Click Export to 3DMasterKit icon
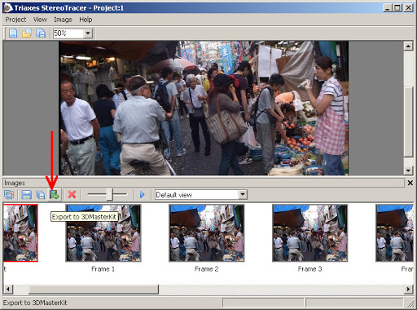The image size is (417, 310). pyautogui.click(x=55, y=195)
